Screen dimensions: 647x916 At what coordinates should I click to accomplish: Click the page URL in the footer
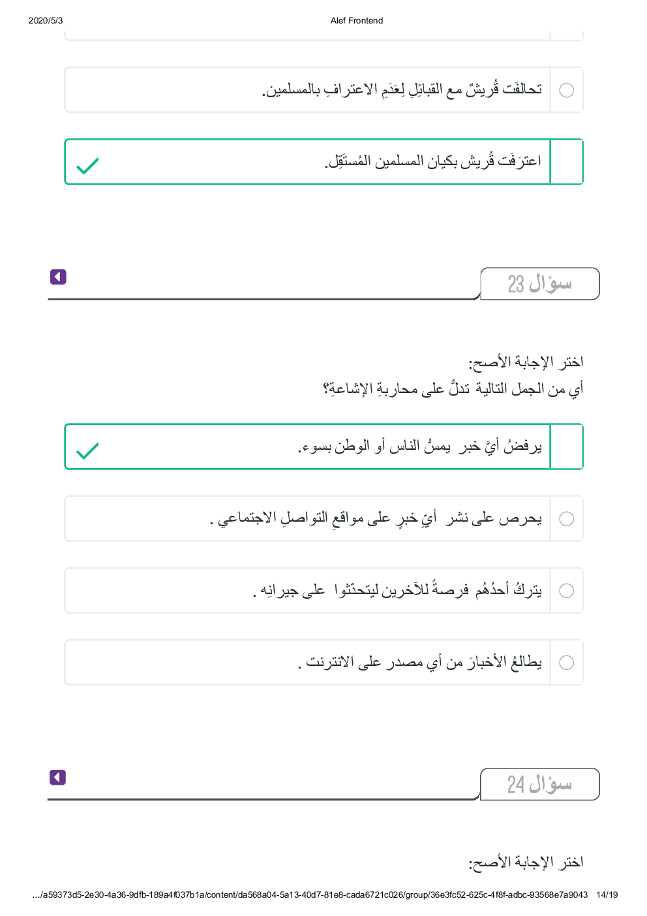310,895
